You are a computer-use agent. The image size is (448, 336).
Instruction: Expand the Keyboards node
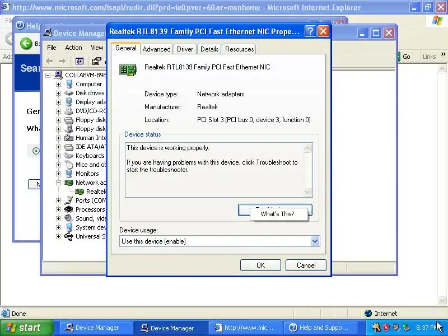coord(58,156)
